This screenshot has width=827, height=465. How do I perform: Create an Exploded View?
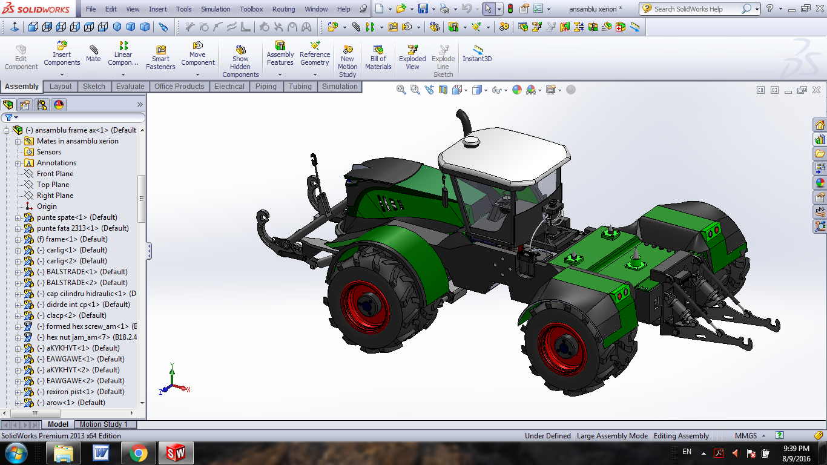coord(412,58)
